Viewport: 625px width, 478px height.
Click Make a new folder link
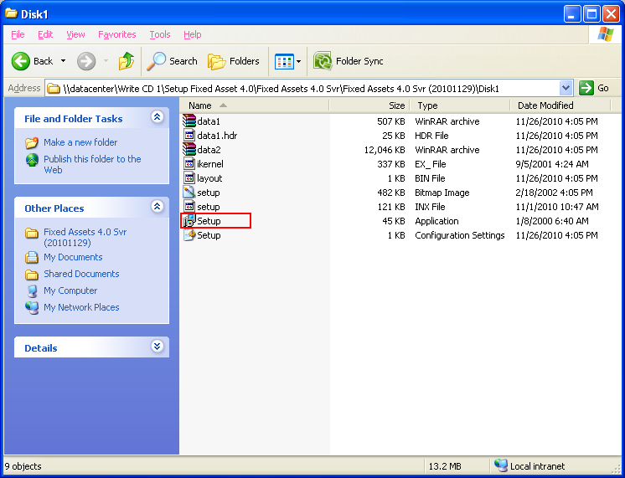[x=80, y=142]
